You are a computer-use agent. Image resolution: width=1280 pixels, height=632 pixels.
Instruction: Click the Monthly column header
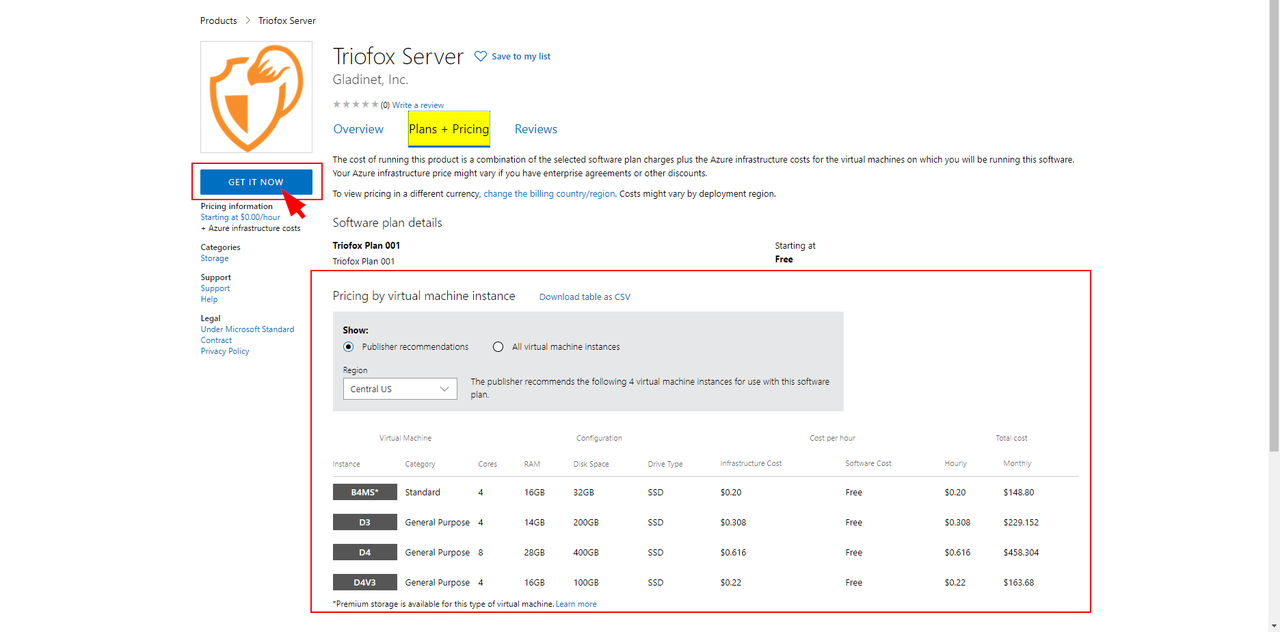[1017, 463]
